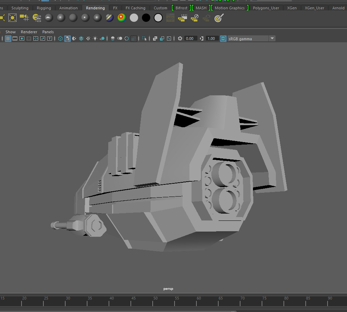Assign the Blinn material from shelf

click(61, 18)
